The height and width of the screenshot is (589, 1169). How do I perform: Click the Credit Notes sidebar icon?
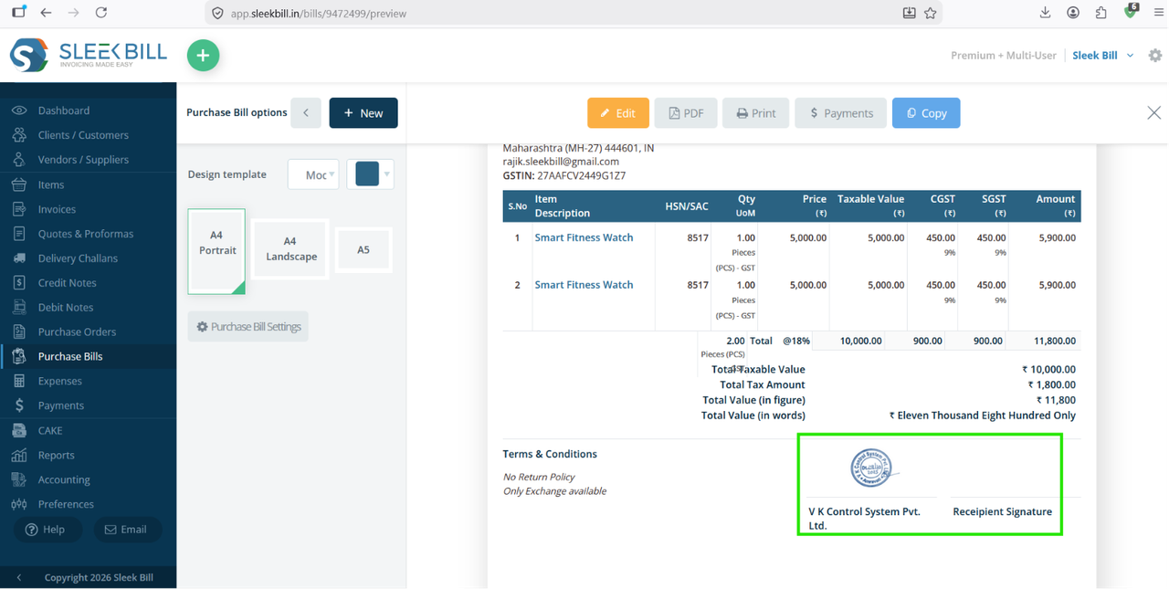[x=19, y=283]
